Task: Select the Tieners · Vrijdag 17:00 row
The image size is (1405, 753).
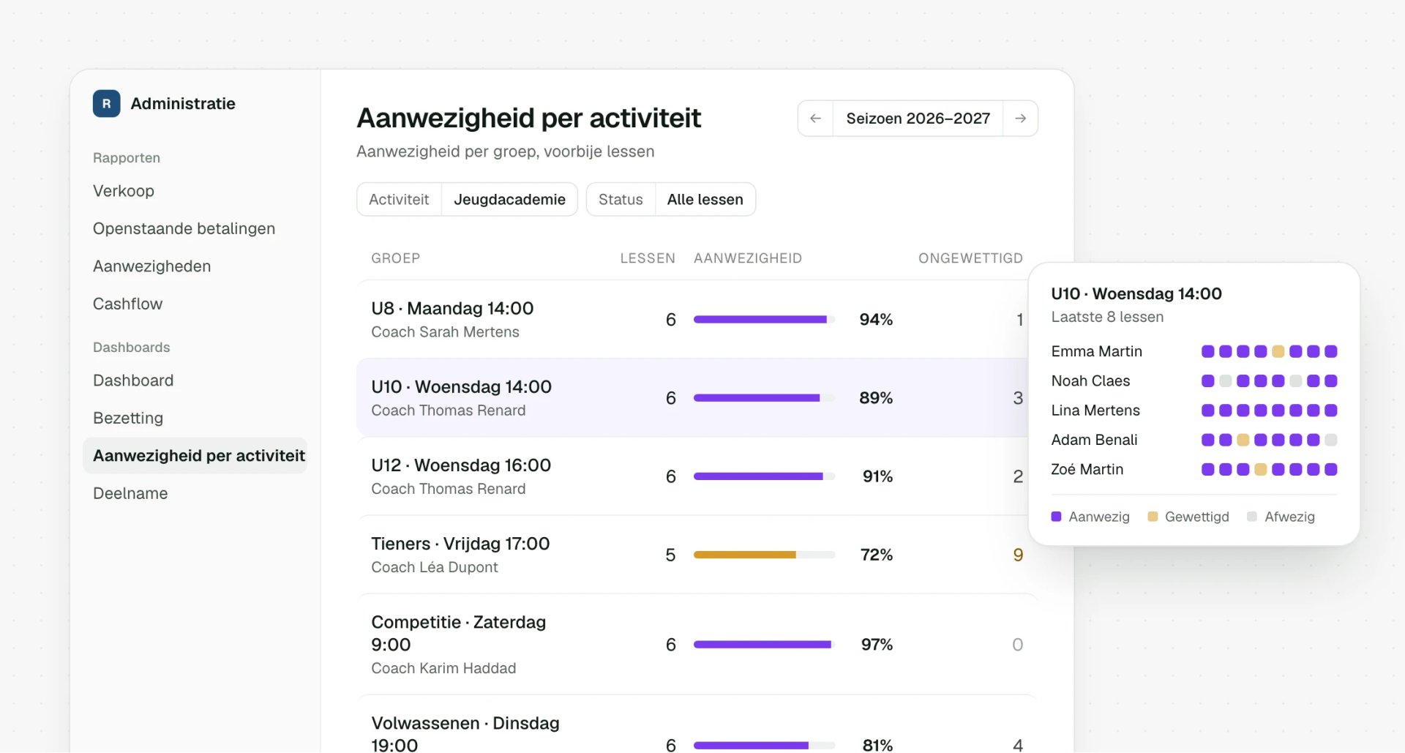Action: click(x=697, y=555)
